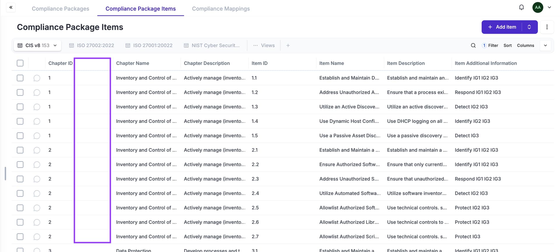Expand the CIS v8 view dropdown
The height and width of the screenshot is (252, 560).
click(55, 45)
